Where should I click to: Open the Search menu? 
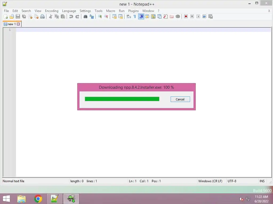click(26, 11)
